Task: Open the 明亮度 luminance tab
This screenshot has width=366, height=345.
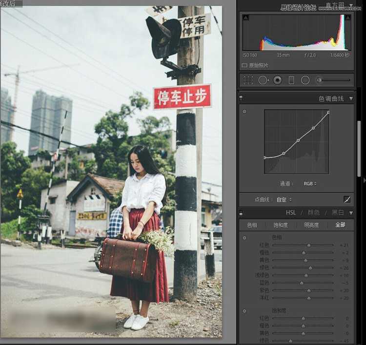Action: point(312,225)
